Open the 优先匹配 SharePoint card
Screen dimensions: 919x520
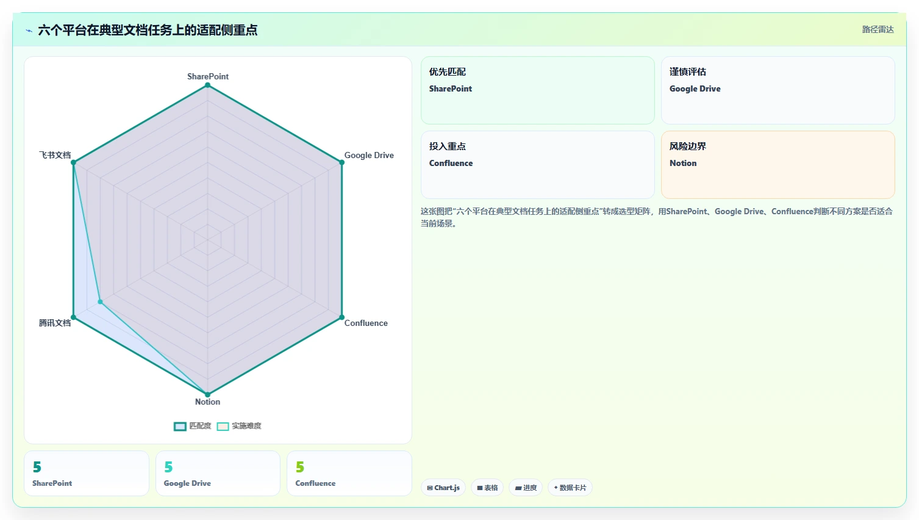click(x=537, y=90)
